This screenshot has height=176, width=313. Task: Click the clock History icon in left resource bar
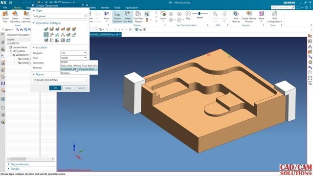click(x=3, y=108)
